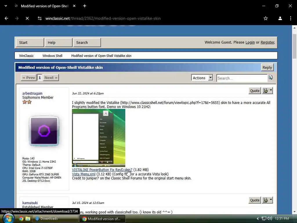Click the thread title in the blue header

click(61, 67)
